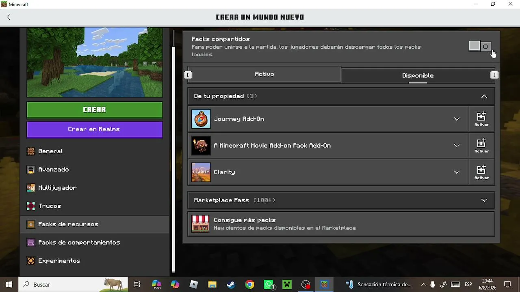Viewport: 520px width, 292px height.
Task: Open the Trucos settings section
Action: coord(94,206)
